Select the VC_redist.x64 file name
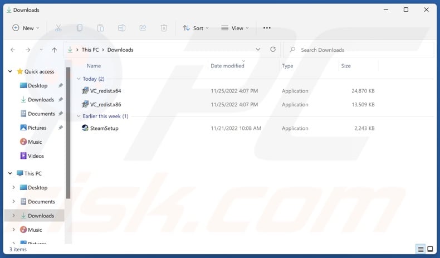This screenshot has width=440, height=258. point(105,91)
